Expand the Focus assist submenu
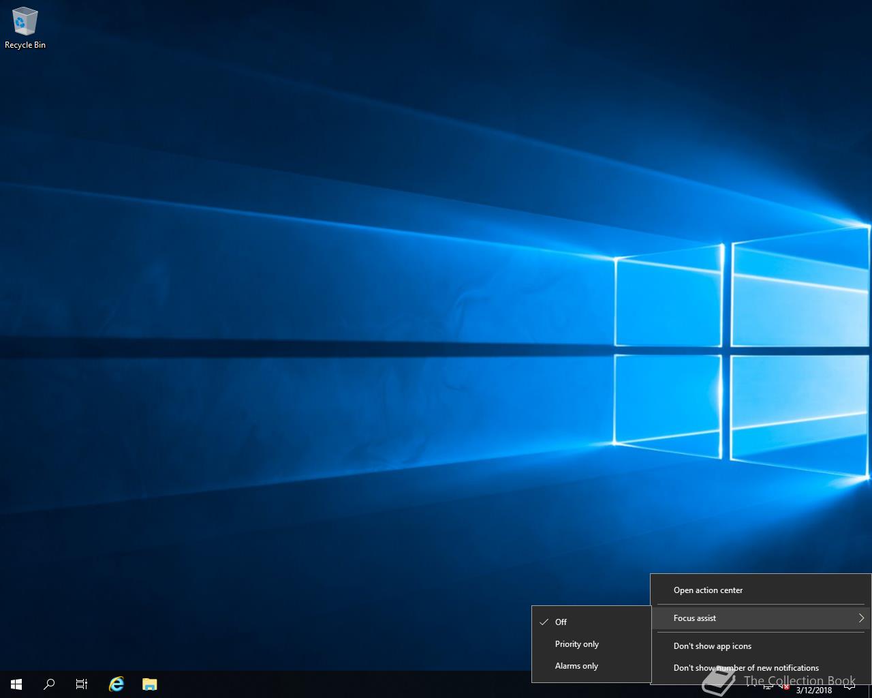The width and height of the screenshot is (872, 698). (761, 618)
